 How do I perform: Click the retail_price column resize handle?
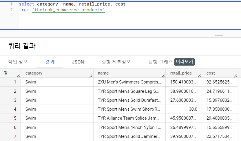pyautogui.click(x=200, y=76)
